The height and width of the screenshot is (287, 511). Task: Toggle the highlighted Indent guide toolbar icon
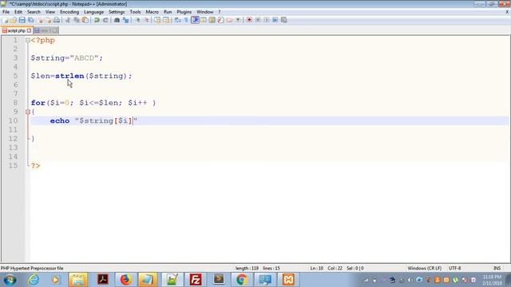click(195, 20)
